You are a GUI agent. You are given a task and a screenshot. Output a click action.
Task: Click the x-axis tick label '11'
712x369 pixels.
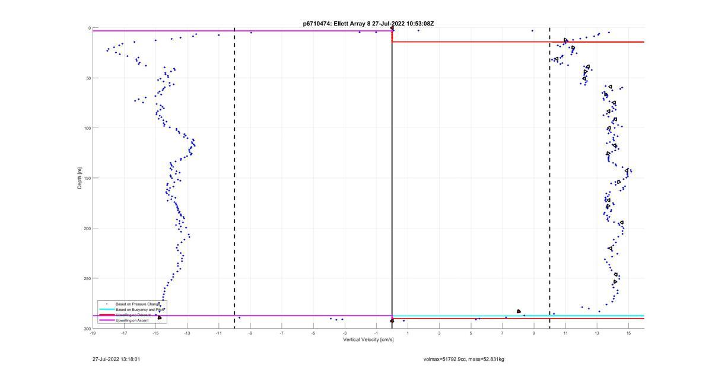(x=565, y=333)
